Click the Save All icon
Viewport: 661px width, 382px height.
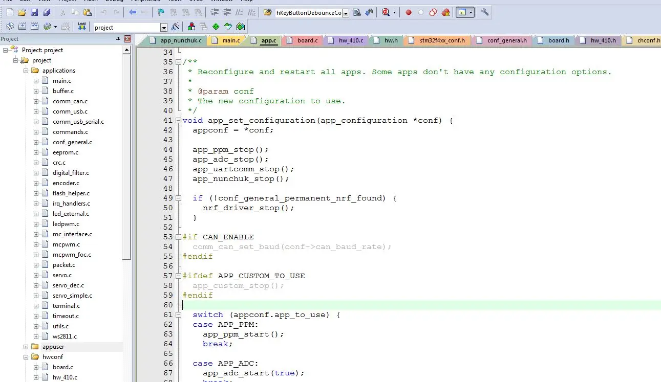point(47,12)
